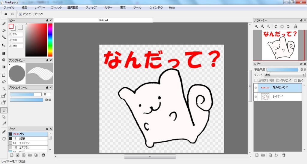The height and width of the screenshot is (164, 307).
Task: Select the Select Eraser tool
Action: click(4, 102)
